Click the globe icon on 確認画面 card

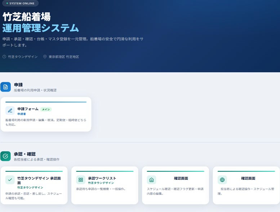click(222, 180)
